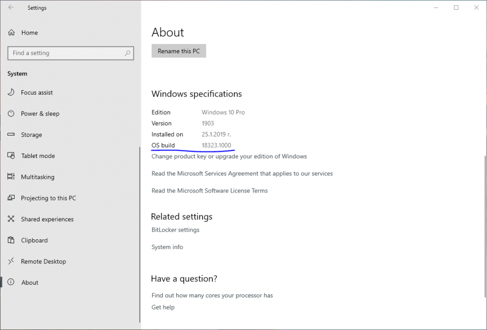The height and width of the screenshot is (330, 487).
Task: Click the Power & sleep power icon
Action: [x=11, y=114]
